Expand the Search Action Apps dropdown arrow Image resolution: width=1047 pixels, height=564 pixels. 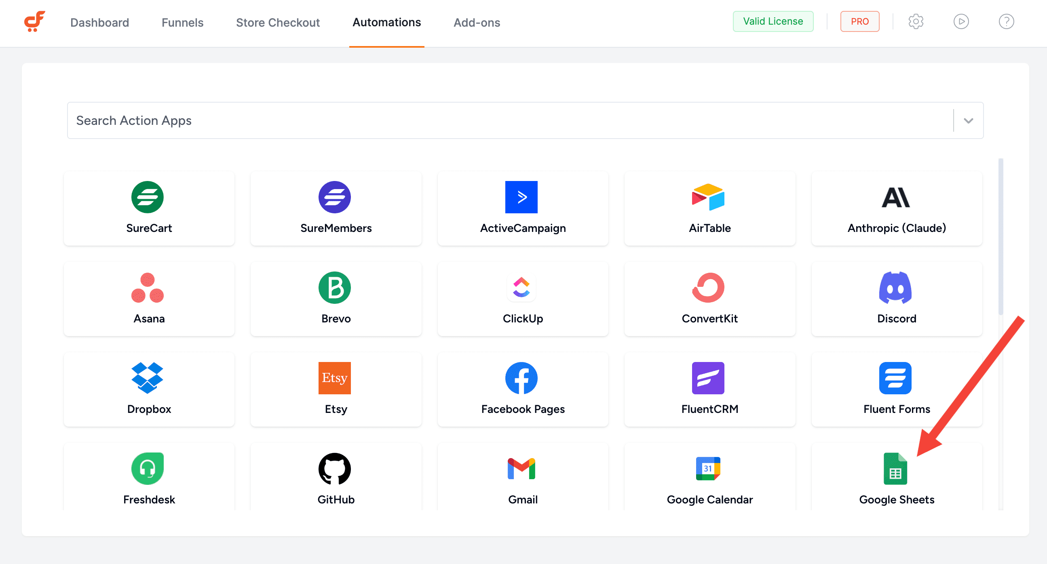click(968, 121)
